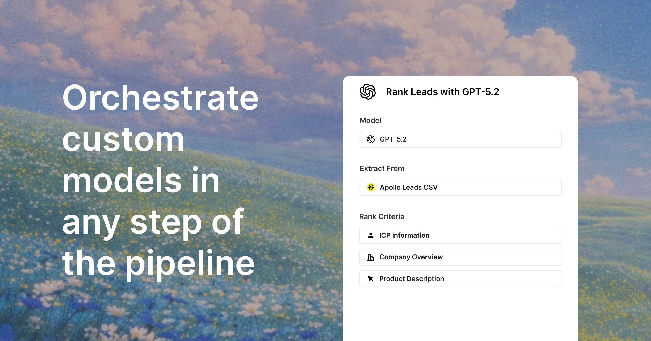
Task: Select the Product Description criteria row
Action: [461, 279]
